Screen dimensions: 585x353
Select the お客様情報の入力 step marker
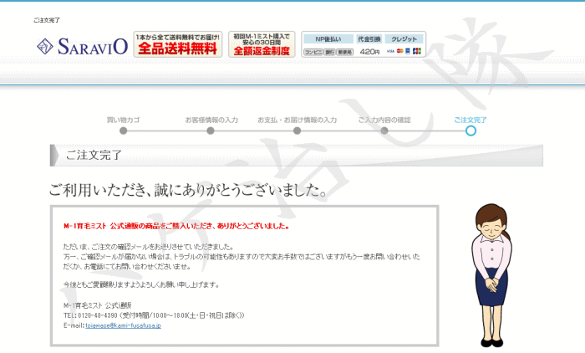click(211, 130)
